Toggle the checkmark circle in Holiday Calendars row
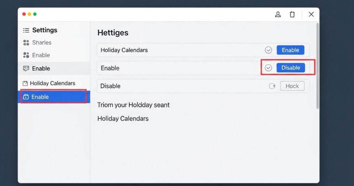The width and height of the screenshot is (354, 186). (x=268, y=50)
